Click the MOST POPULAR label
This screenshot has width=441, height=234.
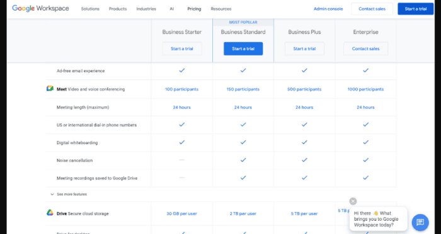point(243,23)
